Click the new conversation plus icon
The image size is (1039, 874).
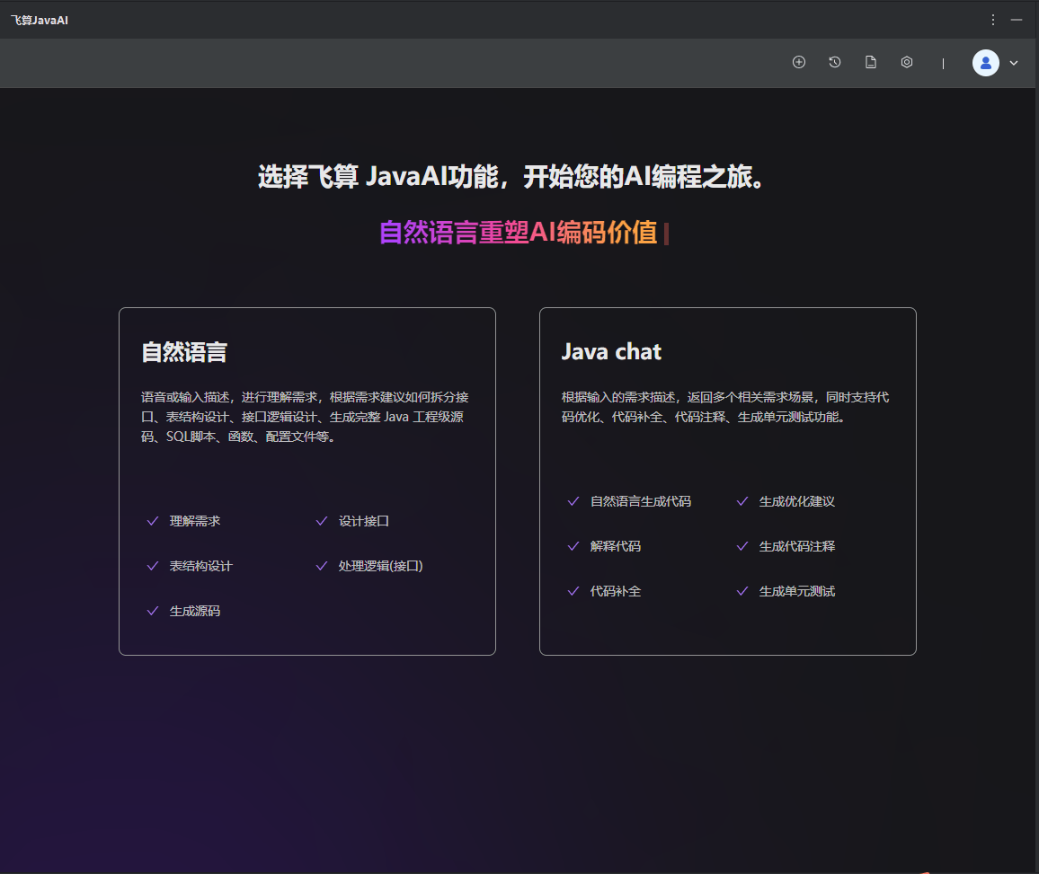799,62
